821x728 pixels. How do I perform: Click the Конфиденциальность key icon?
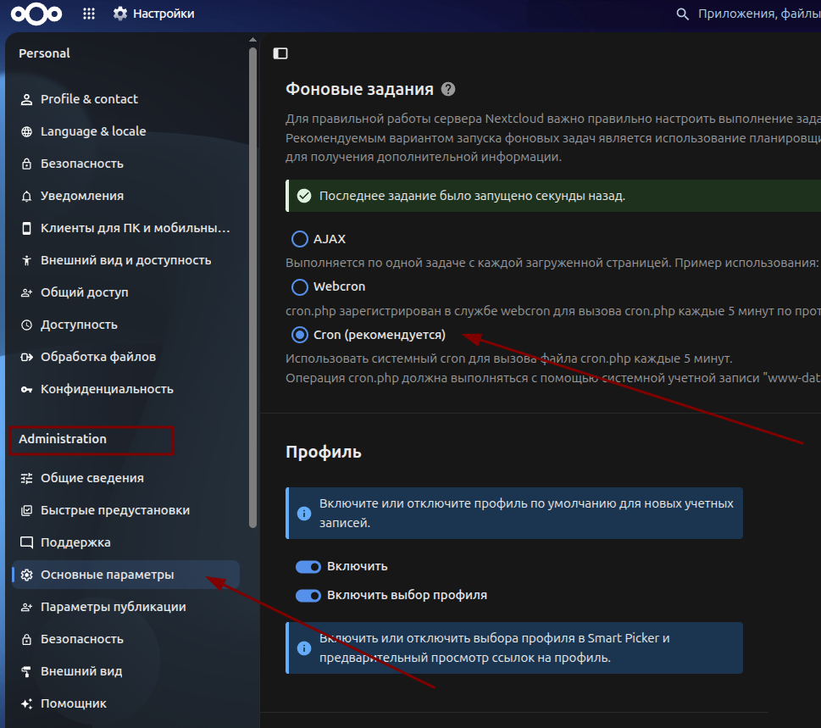click(x=27, y=389)
